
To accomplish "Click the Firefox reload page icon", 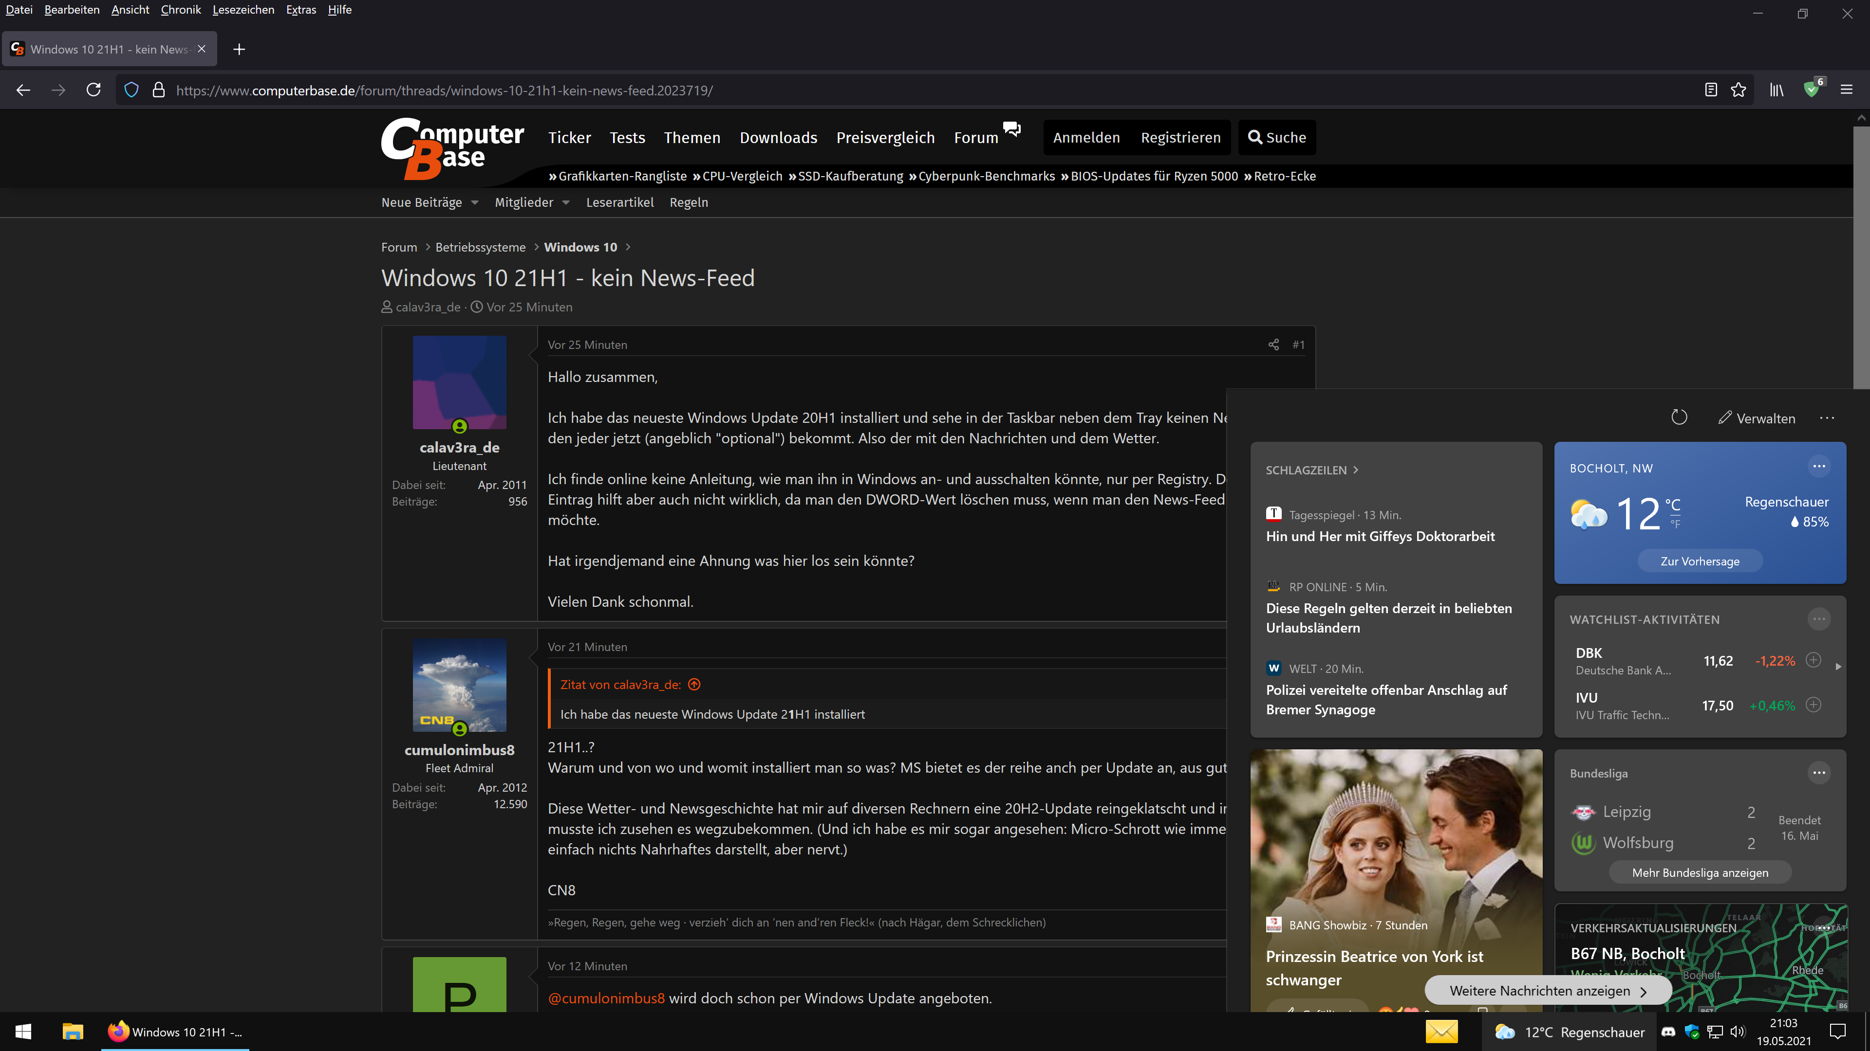I will (93, 90).
